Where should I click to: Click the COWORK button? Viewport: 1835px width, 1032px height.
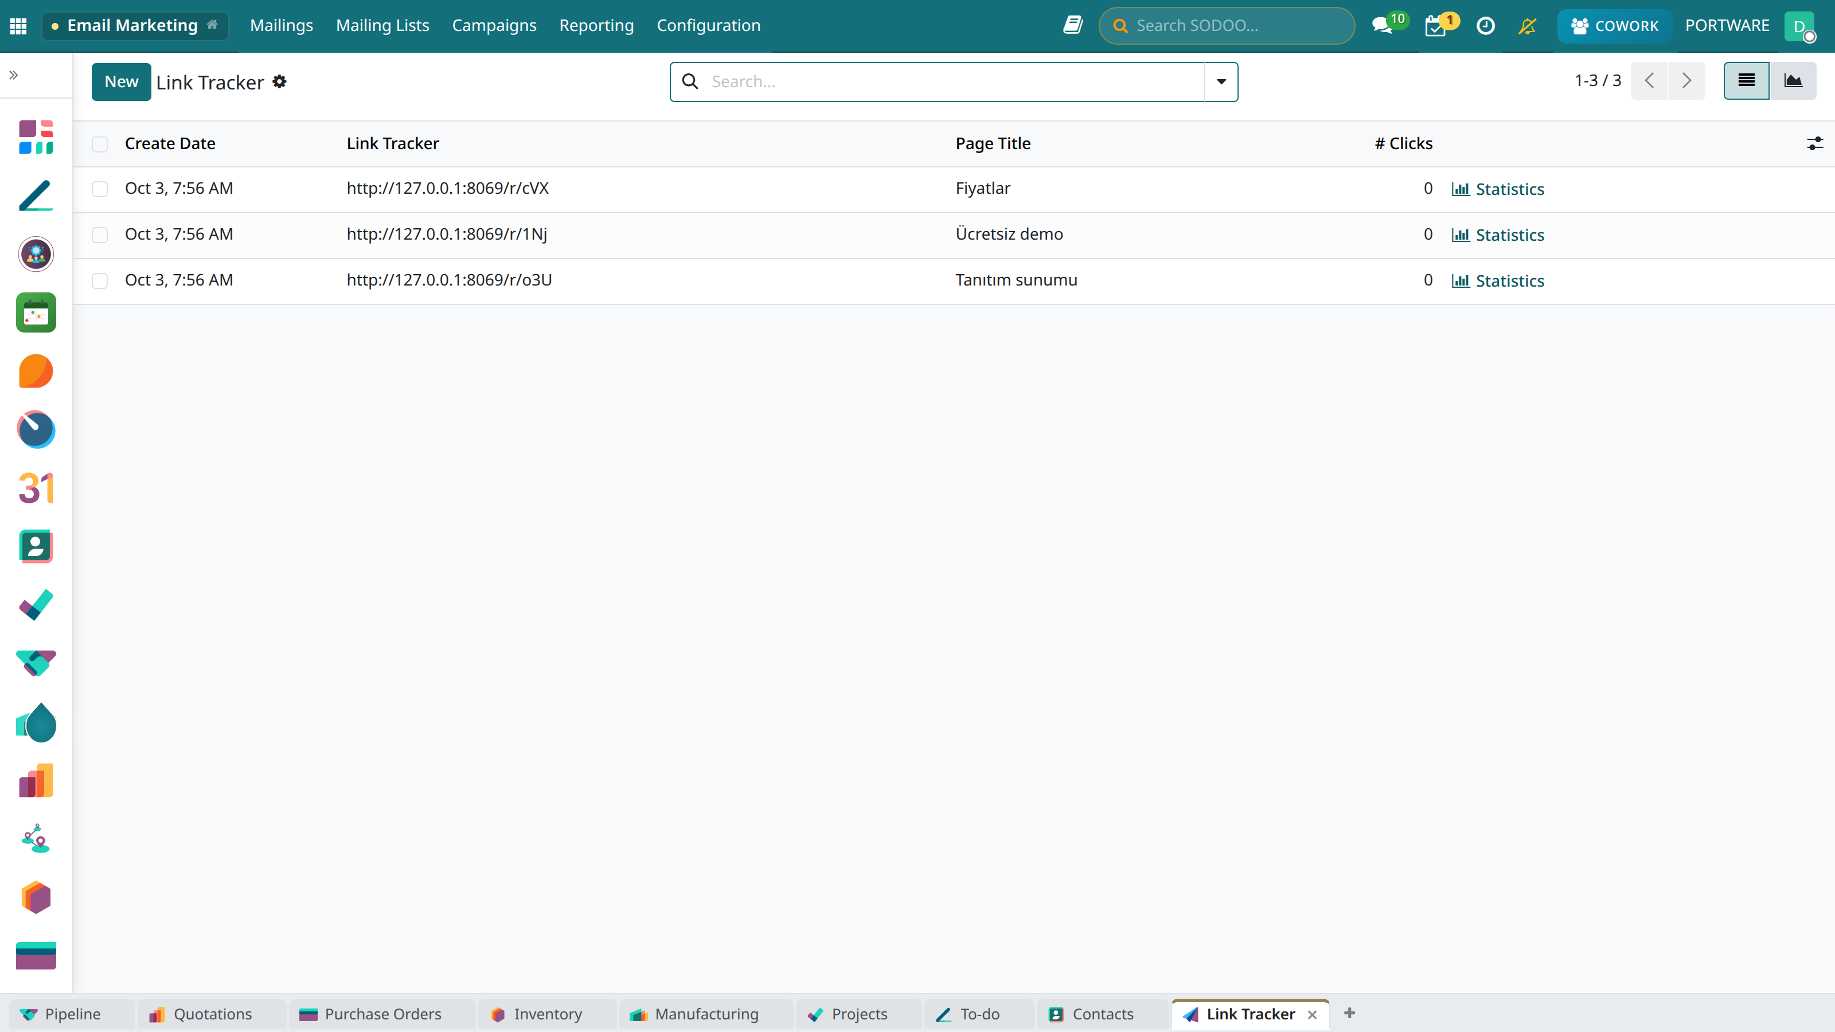[x=1614, y=26]
